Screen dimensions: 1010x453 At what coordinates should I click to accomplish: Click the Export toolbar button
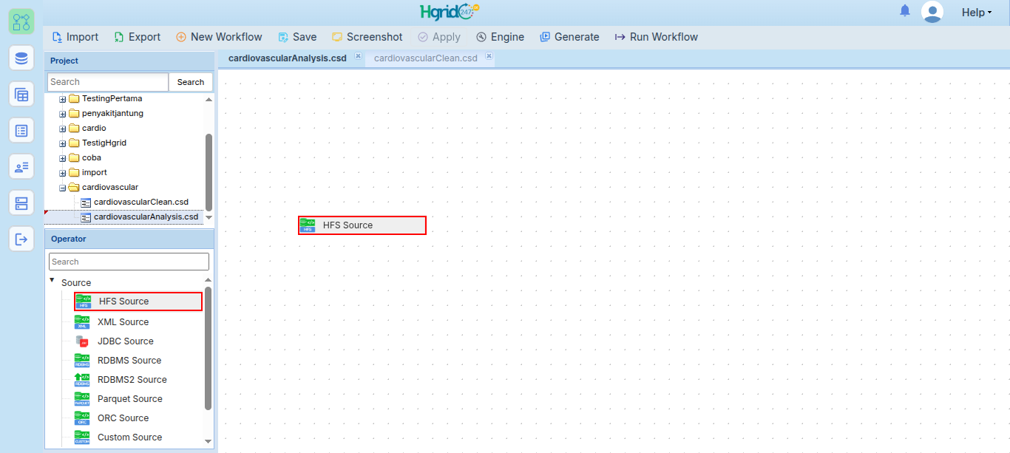[x=138, y=37]
